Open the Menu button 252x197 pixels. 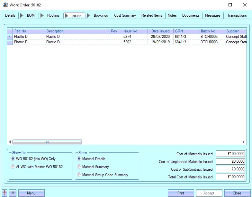31,193
